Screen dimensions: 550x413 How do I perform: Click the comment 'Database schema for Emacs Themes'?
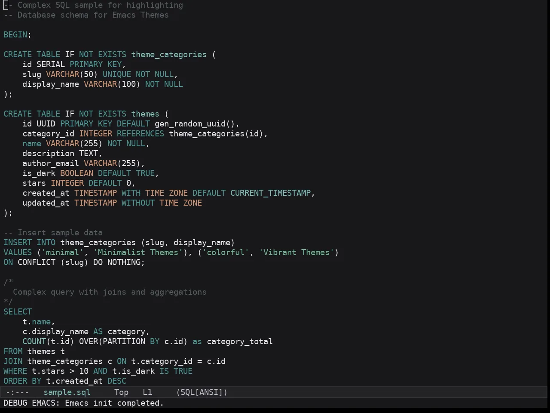[93, 15]
